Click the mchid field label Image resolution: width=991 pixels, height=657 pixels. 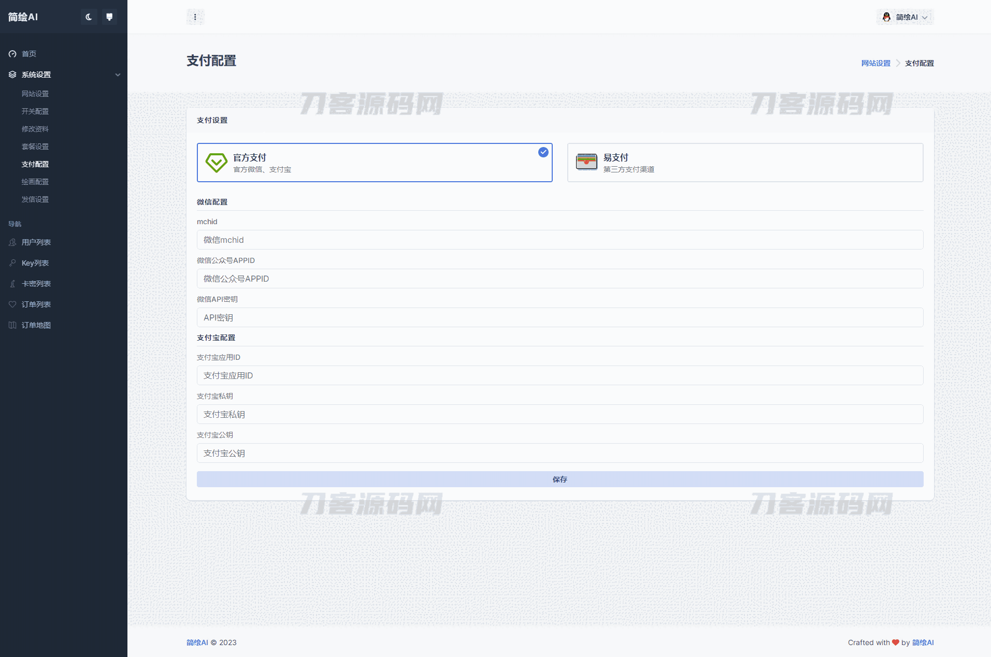[207, 222]
